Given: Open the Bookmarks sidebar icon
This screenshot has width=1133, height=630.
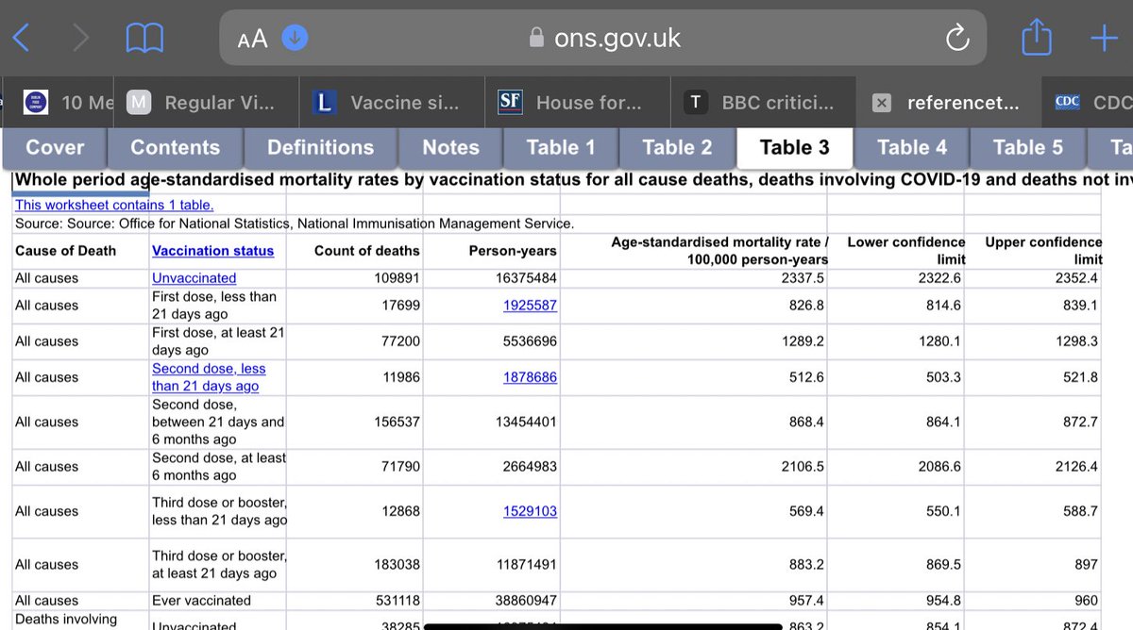Looking at the screenshot, I should click(144, 38).
